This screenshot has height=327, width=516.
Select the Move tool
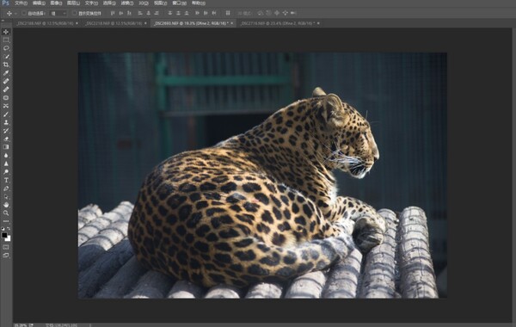click(6, 32)
